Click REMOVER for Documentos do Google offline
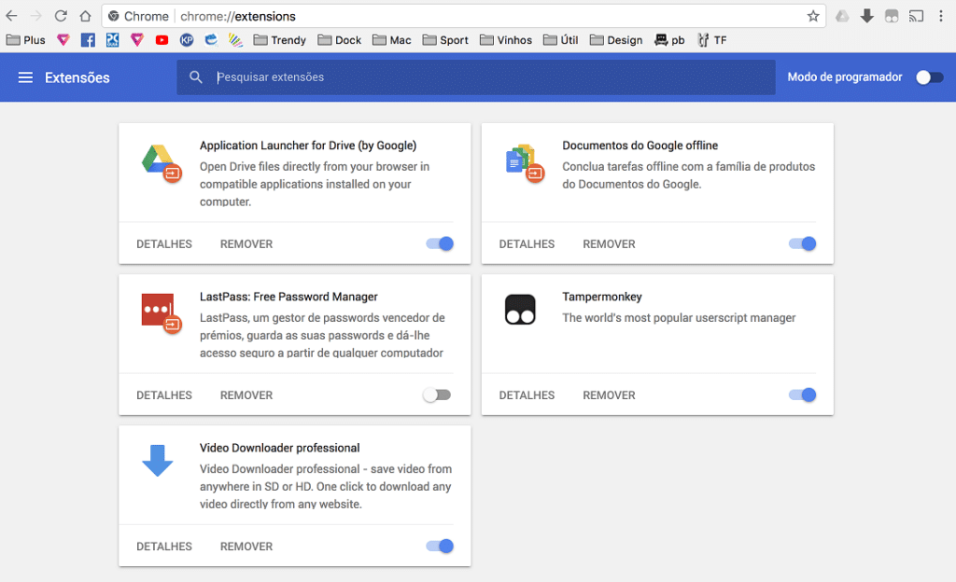The width and height of the screenshot is (956, 582). click(x=609, y=244)
